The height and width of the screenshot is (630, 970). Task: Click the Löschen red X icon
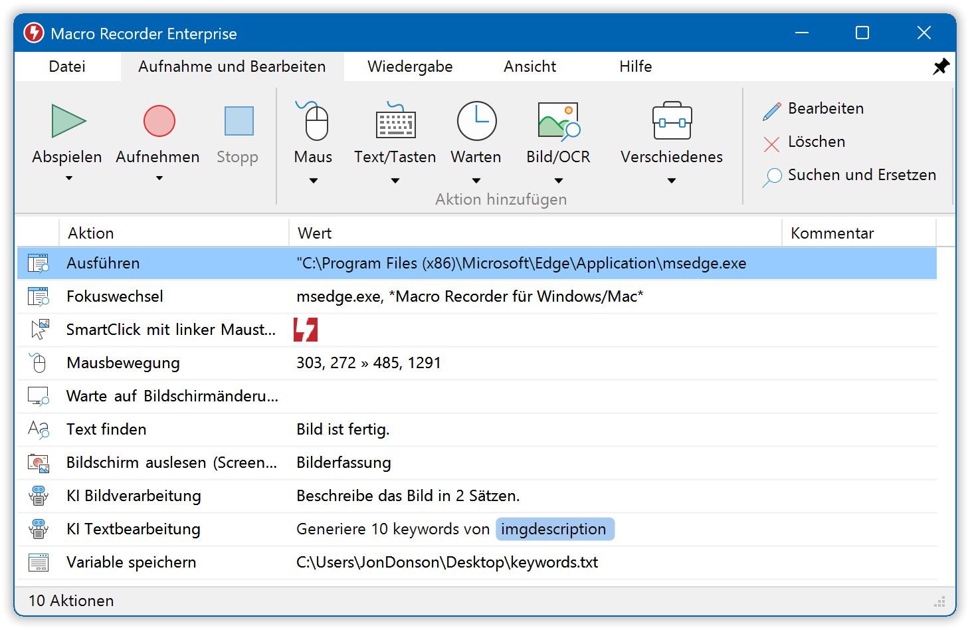pyautogui.click(x=771, y=142)
